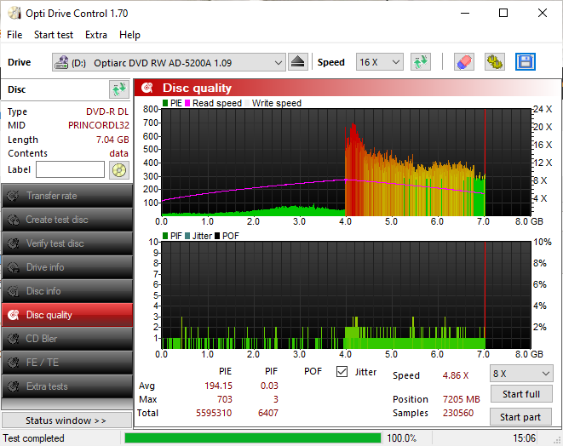Click the Test completed status text
This screenshot has width=563, height=446.
click(33, 438)
